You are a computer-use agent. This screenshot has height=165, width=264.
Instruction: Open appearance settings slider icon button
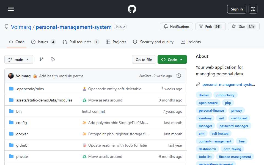(x=253, y=9)
